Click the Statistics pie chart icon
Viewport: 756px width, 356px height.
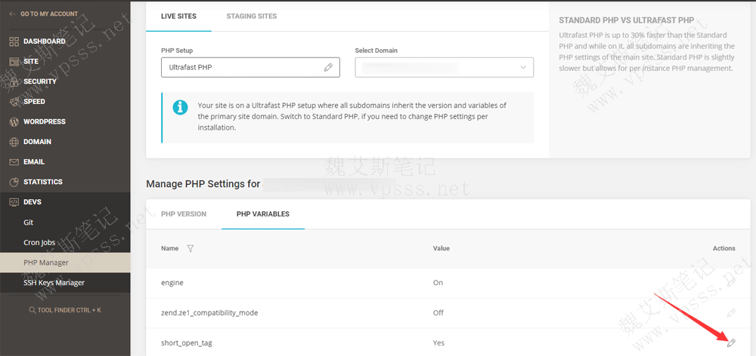(x=14, y=182)
